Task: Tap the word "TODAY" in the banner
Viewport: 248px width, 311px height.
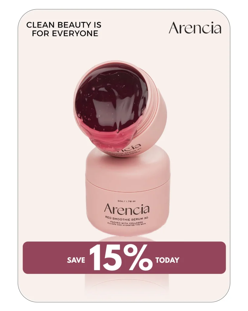Action: [x=167, y=260]
